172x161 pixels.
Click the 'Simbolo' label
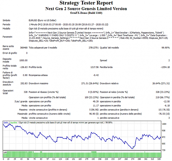(x=6, y=20)
